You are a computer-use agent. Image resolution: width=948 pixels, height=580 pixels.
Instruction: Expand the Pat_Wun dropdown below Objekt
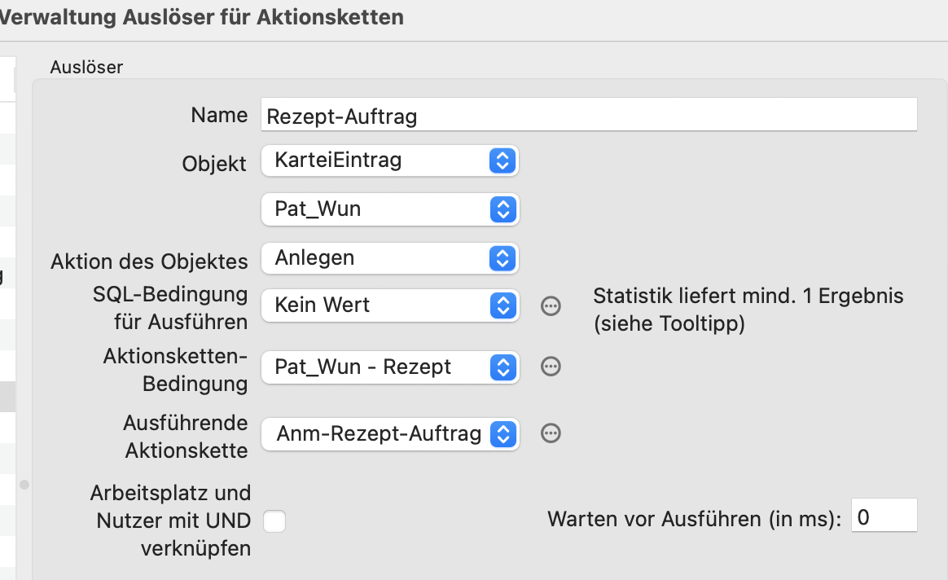tap(390, 209)
